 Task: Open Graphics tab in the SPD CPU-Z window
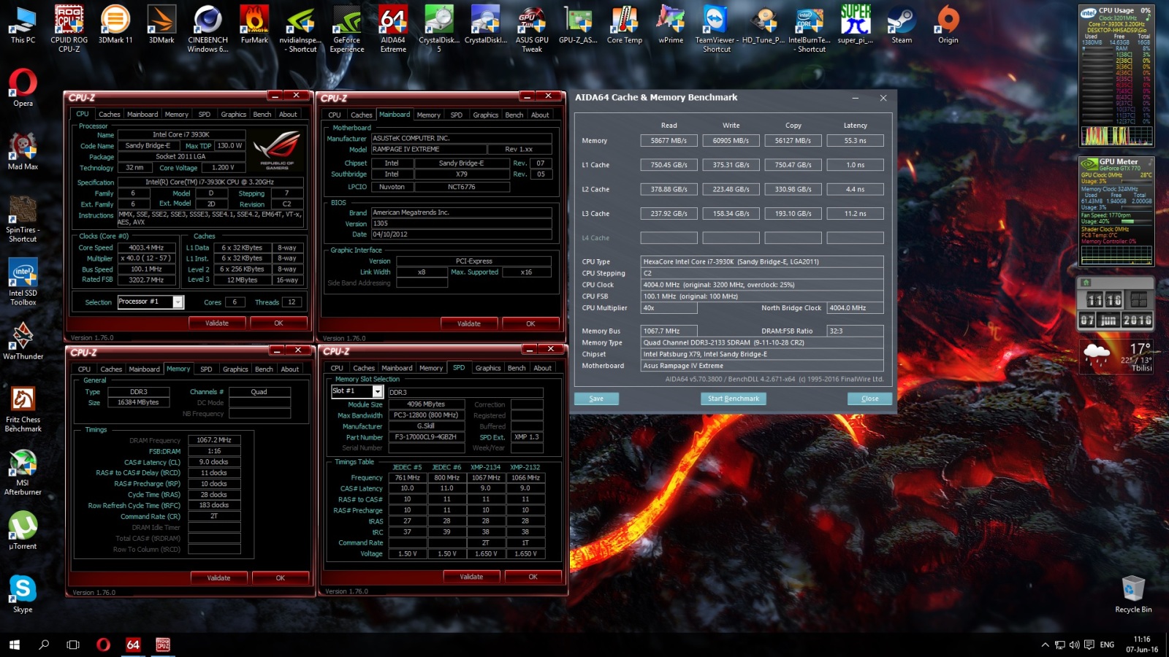[487, 369]
